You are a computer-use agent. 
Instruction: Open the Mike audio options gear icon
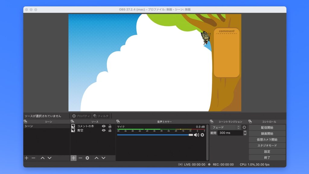point(202,135)
